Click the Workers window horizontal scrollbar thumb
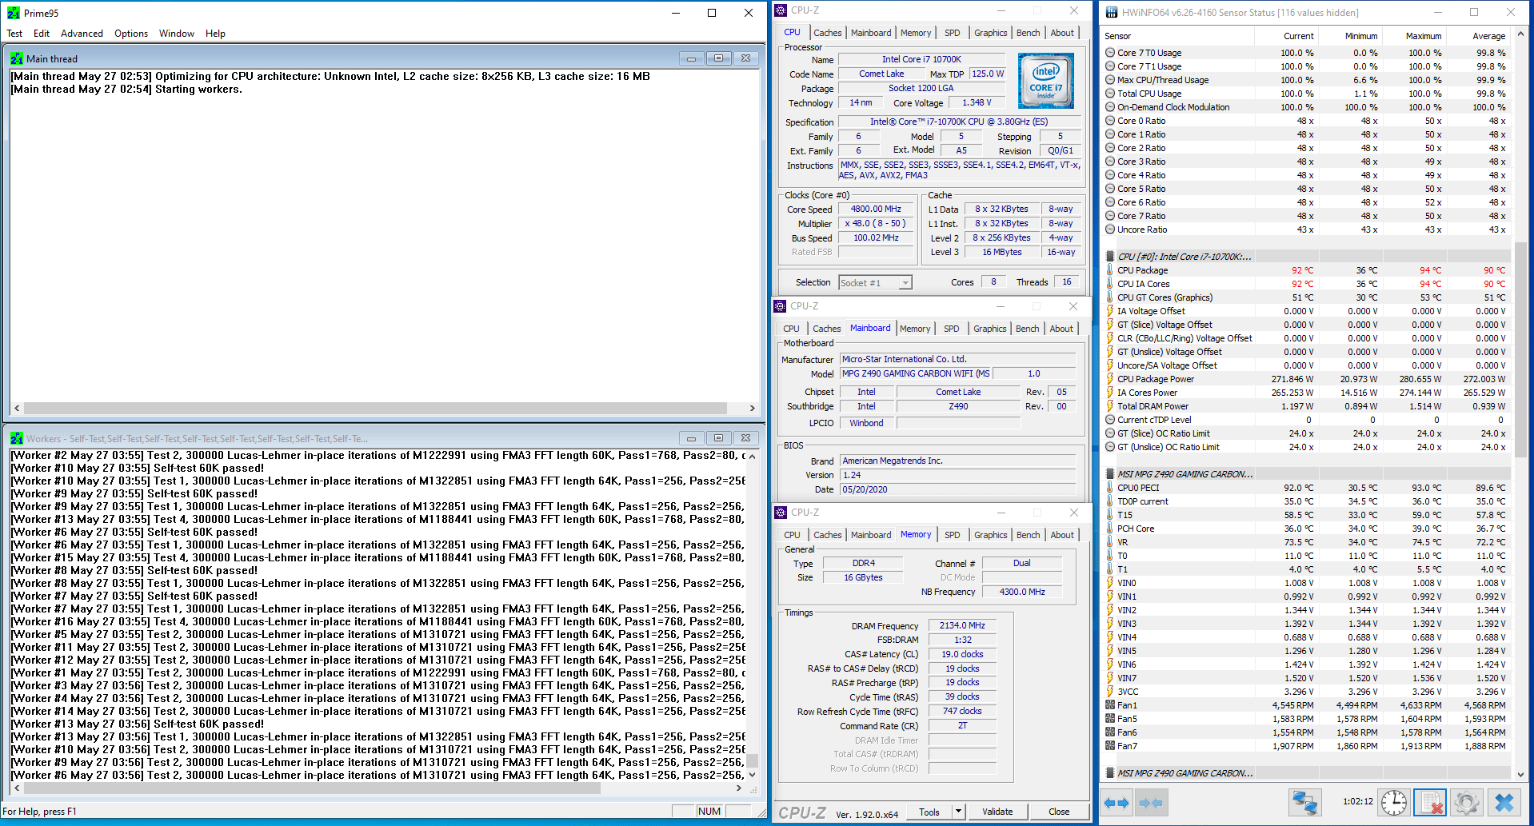This screenshot has height=826, width=1534. pyautogui.click(x=312, y=788)
